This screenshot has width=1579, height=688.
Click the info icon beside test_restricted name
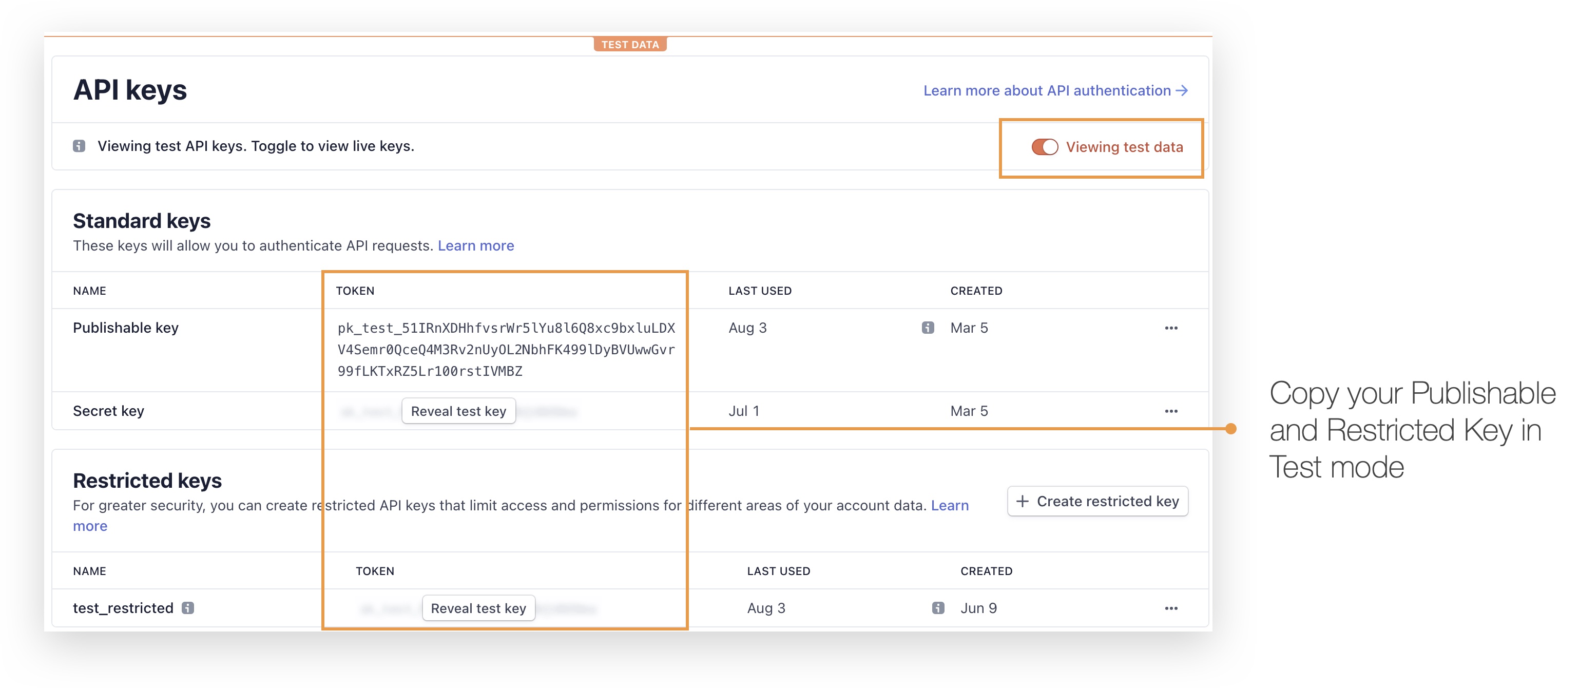(188, 608)
